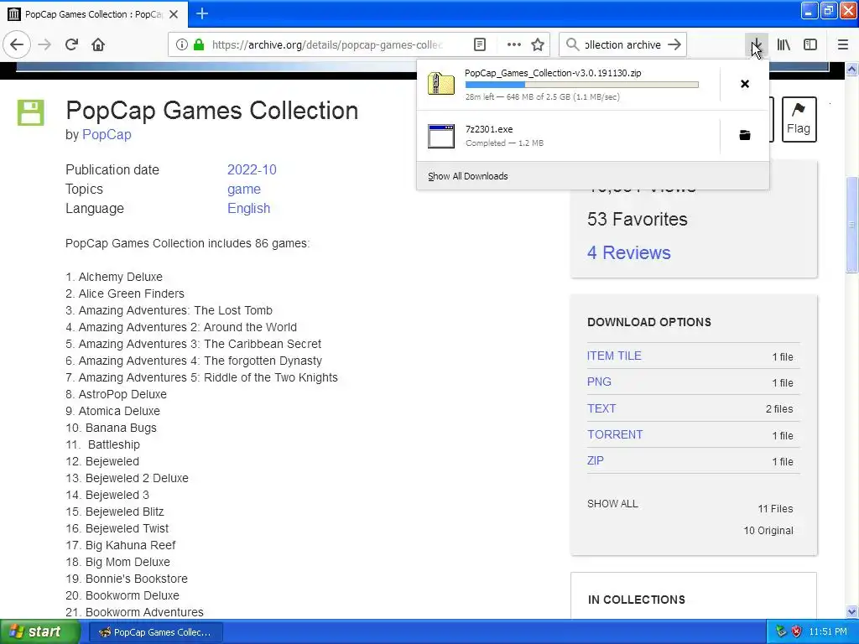Click the '53 Favorites' text
Viewport: 859px width, 644px height.
click(x=638, y=219)
